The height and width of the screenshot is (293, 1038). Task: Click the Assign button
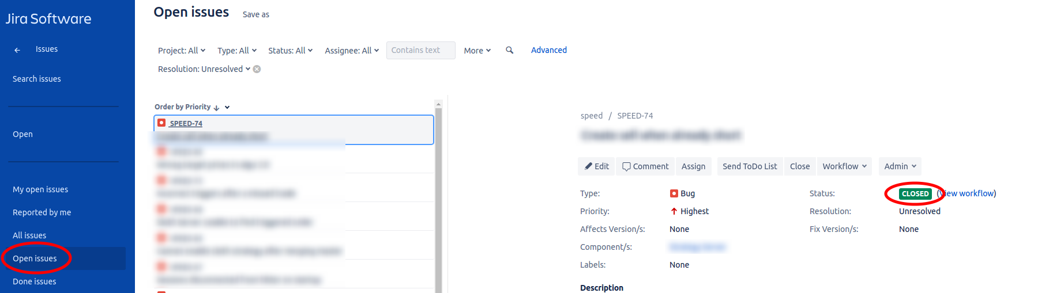click(x=694, y=166)
